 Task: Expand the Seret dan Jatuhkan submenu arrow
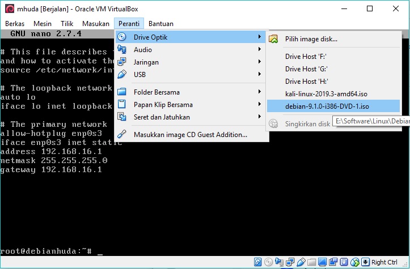click(x=259, y=117)
